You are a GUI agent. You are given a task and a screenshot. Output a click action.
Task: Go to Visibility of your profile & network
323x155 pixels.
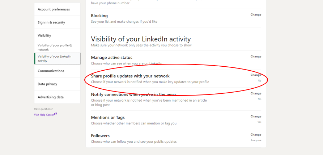57,48
